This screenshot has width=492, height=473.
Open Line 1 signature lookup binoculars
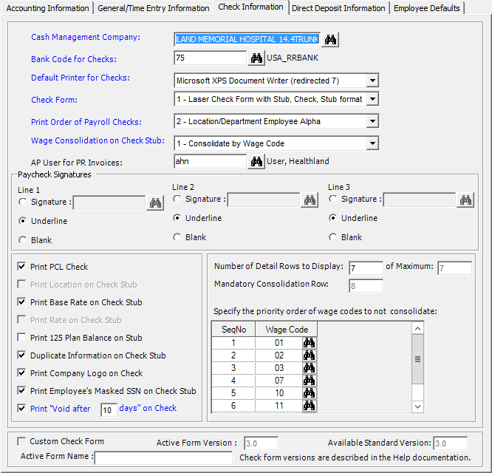155,203
